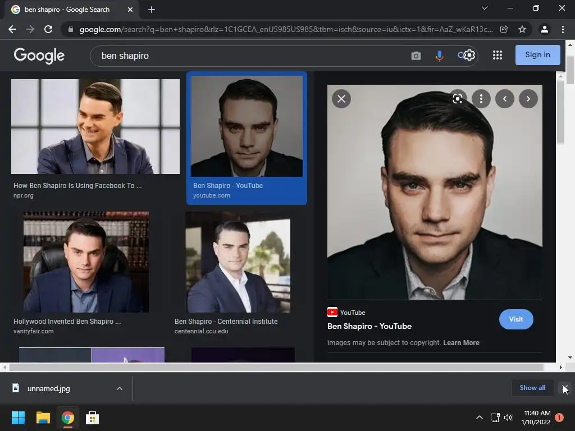Go back using the browser back arrow
Image resolution: width=575 pixels, height=431 pixels.
pyautogui.click(x=12, y=29)
